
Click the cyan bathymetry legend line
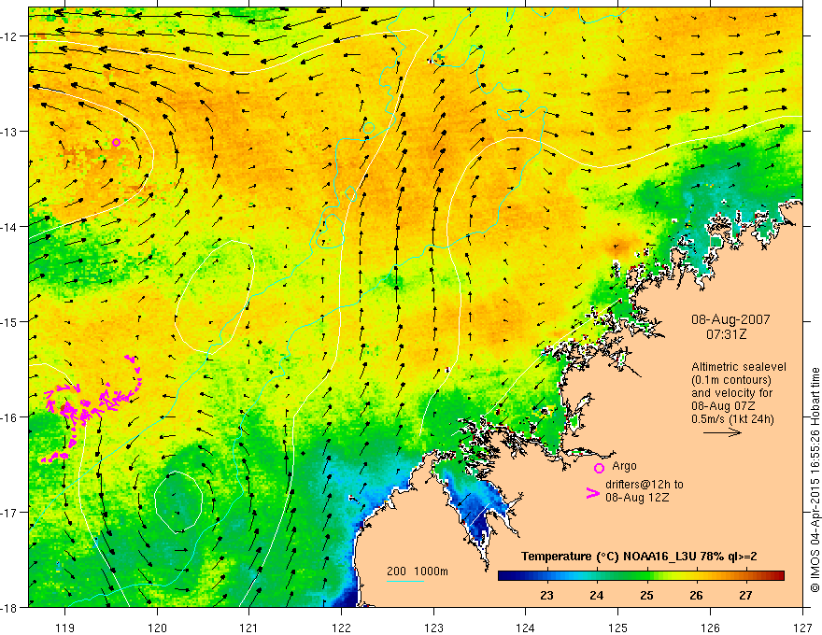405,581
